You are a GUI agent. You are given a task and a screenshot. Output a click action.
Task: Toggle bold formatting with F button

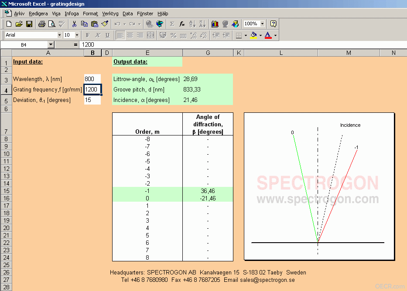click(x=88, y=35)
